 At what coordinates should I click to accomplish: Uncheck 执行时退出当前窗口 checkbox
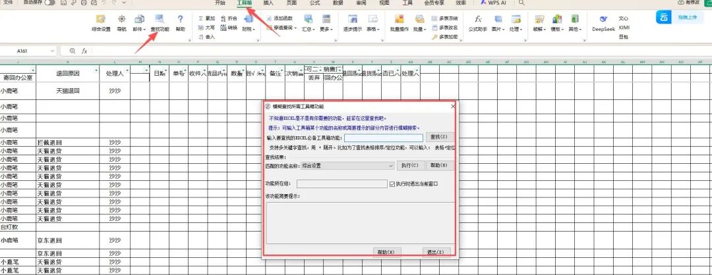point(392,184)
